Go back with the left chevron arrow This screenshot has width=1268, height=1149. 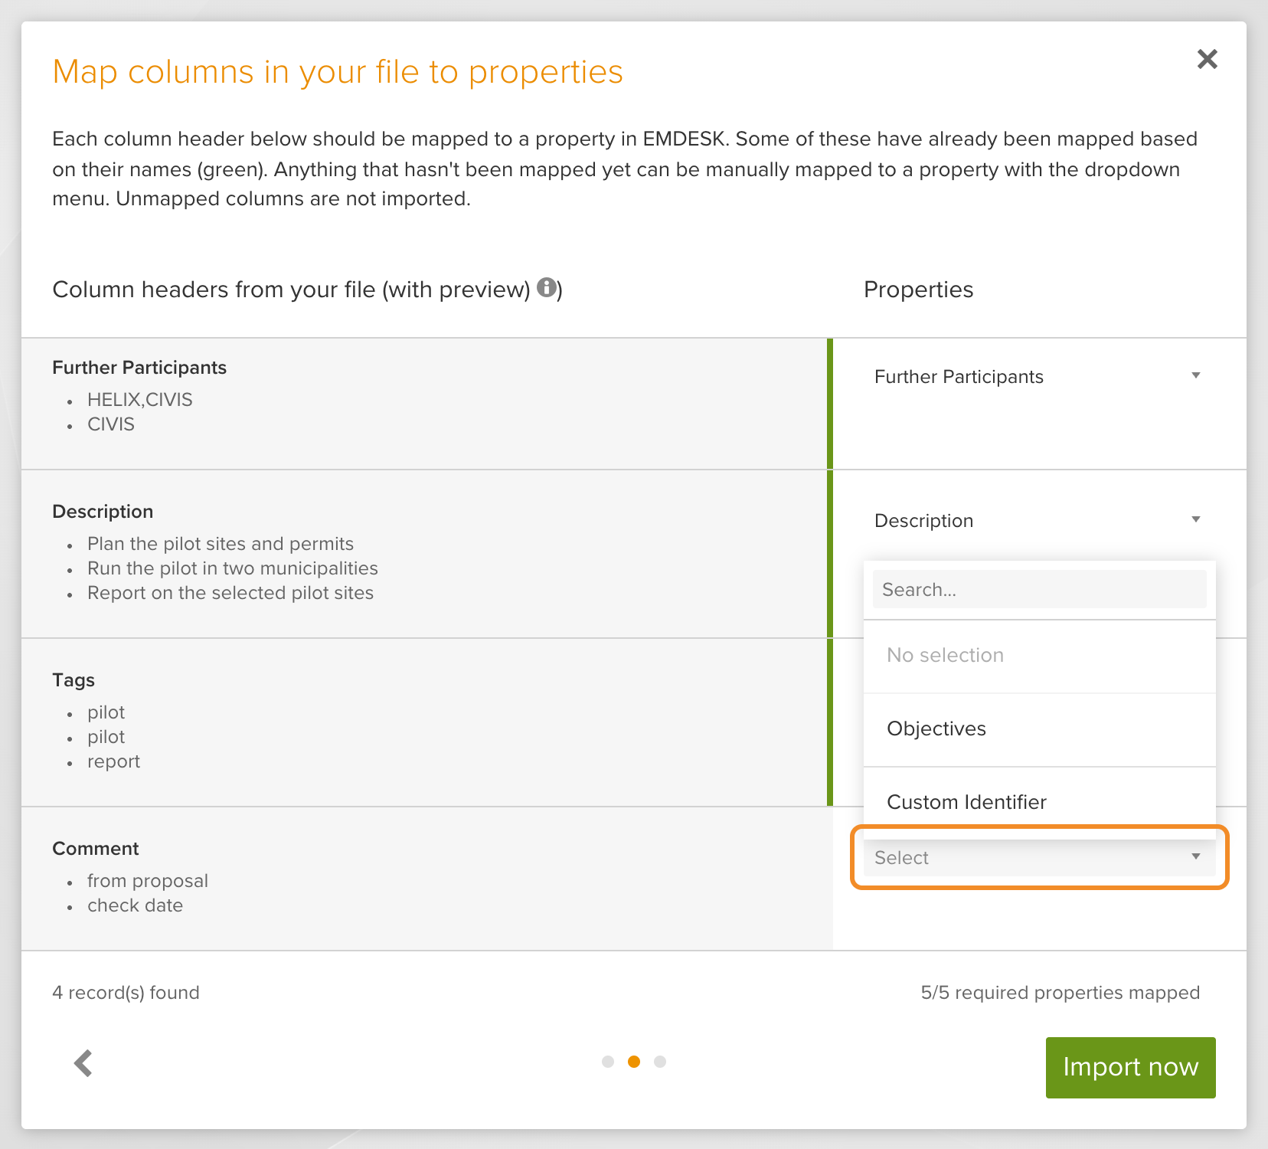(x=83, y=1063)
